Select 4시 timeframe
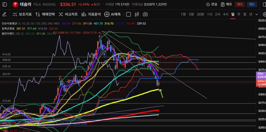The height and width of the screenshot is (132, 266). click(225, 14)
